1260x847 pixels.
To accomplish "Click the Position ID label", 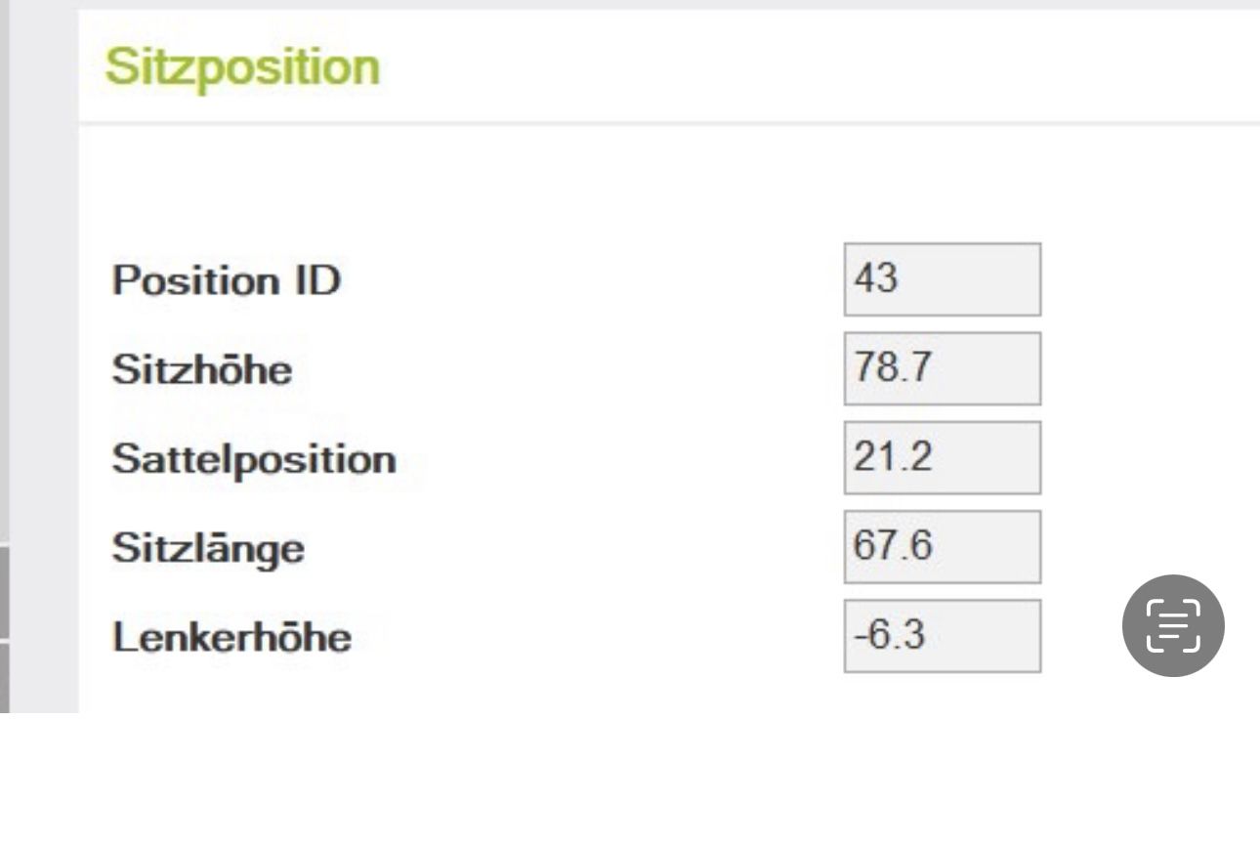I will point(227,281).
